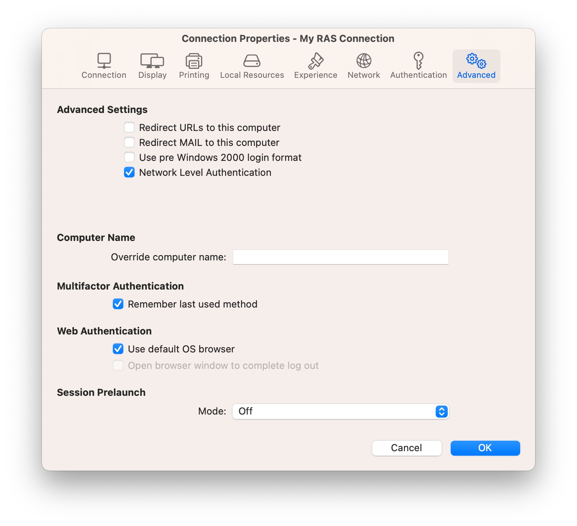Uncheck Remember last used method
The image size is (577, 526).
point(118,304)
